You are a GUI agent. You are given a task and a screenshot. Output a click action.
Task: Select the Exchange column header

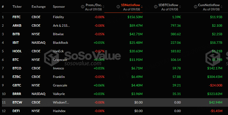tap(39, 6)
